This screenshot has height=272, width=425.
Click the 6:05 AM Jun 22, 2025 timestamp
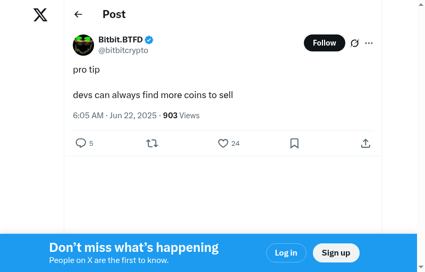point(115,115)
